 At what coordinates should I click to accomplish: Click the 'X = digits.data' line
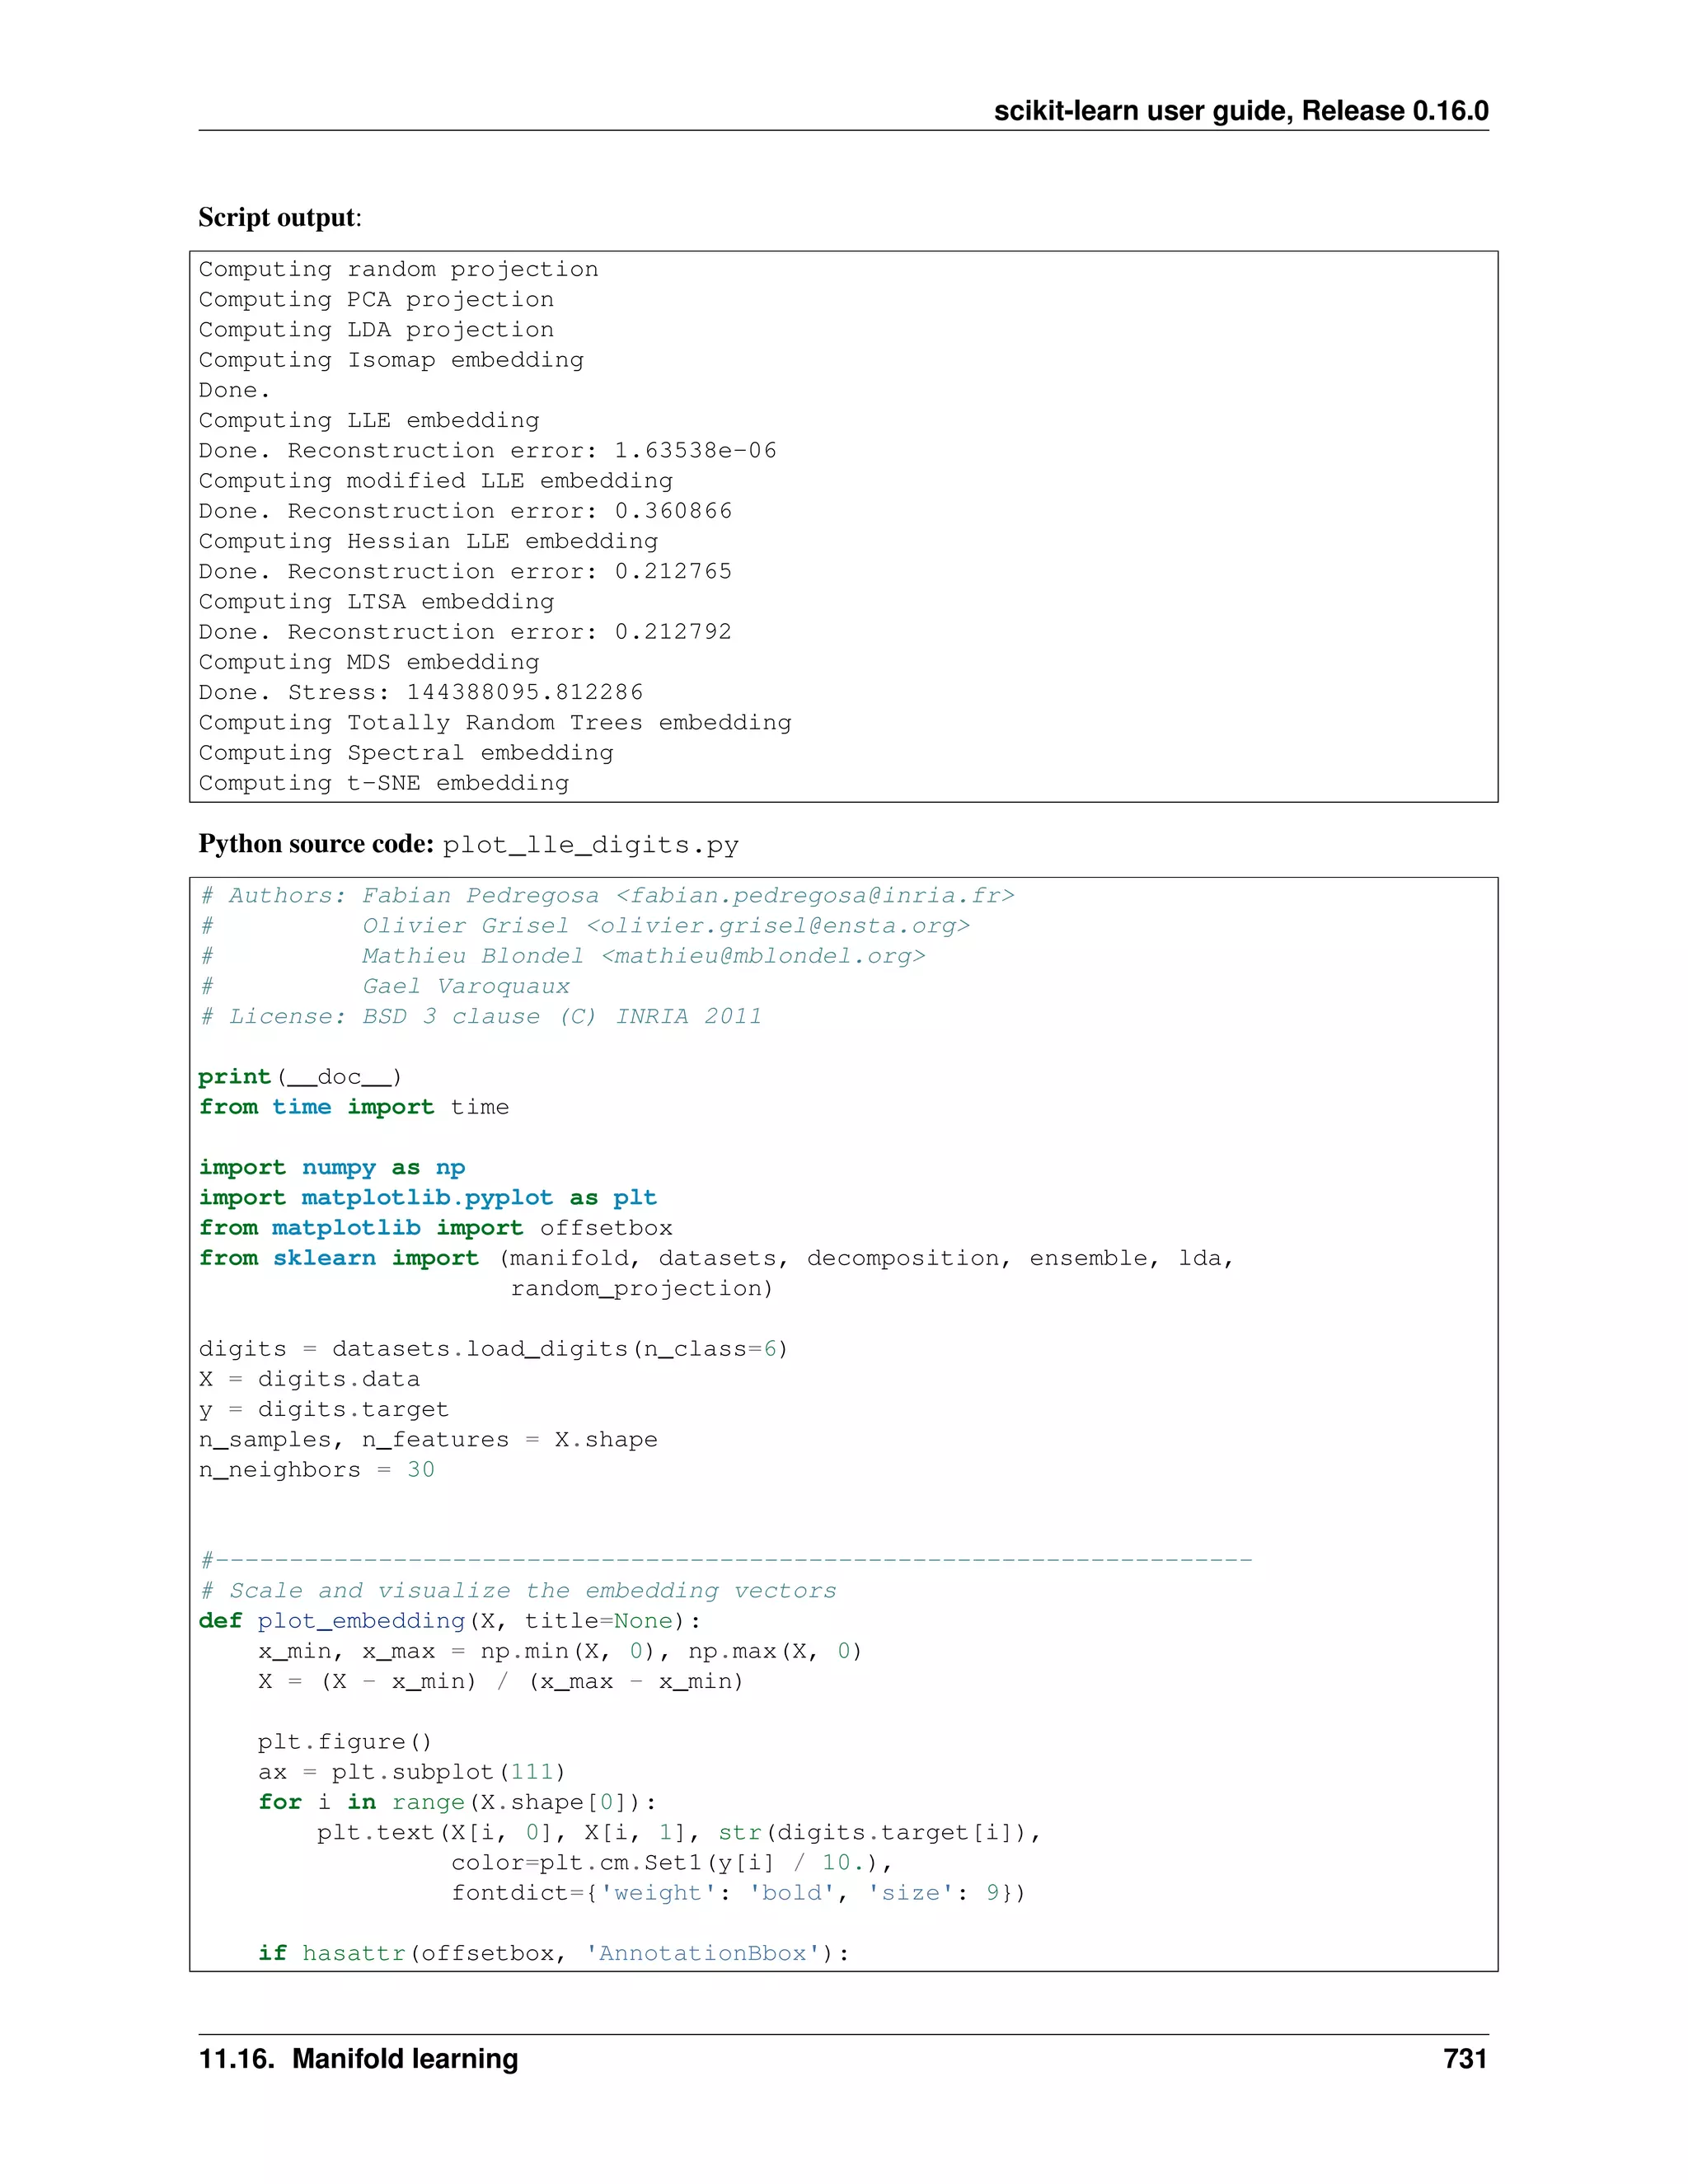[309, 1379]
